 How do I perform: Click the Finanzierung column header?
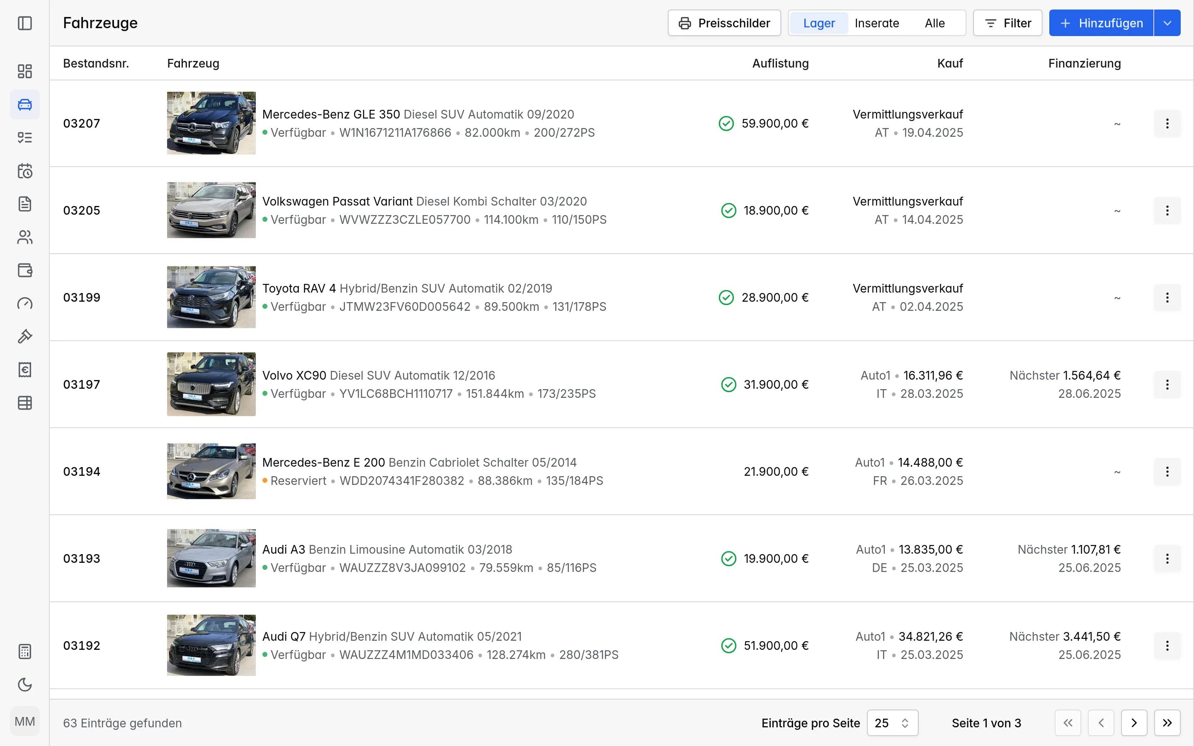pos(1085,63)
